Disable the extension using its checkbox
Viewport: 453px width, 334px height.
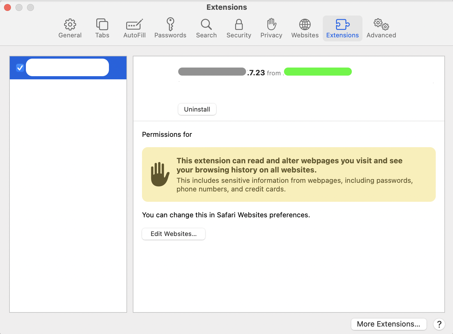(x=20, y=68)
